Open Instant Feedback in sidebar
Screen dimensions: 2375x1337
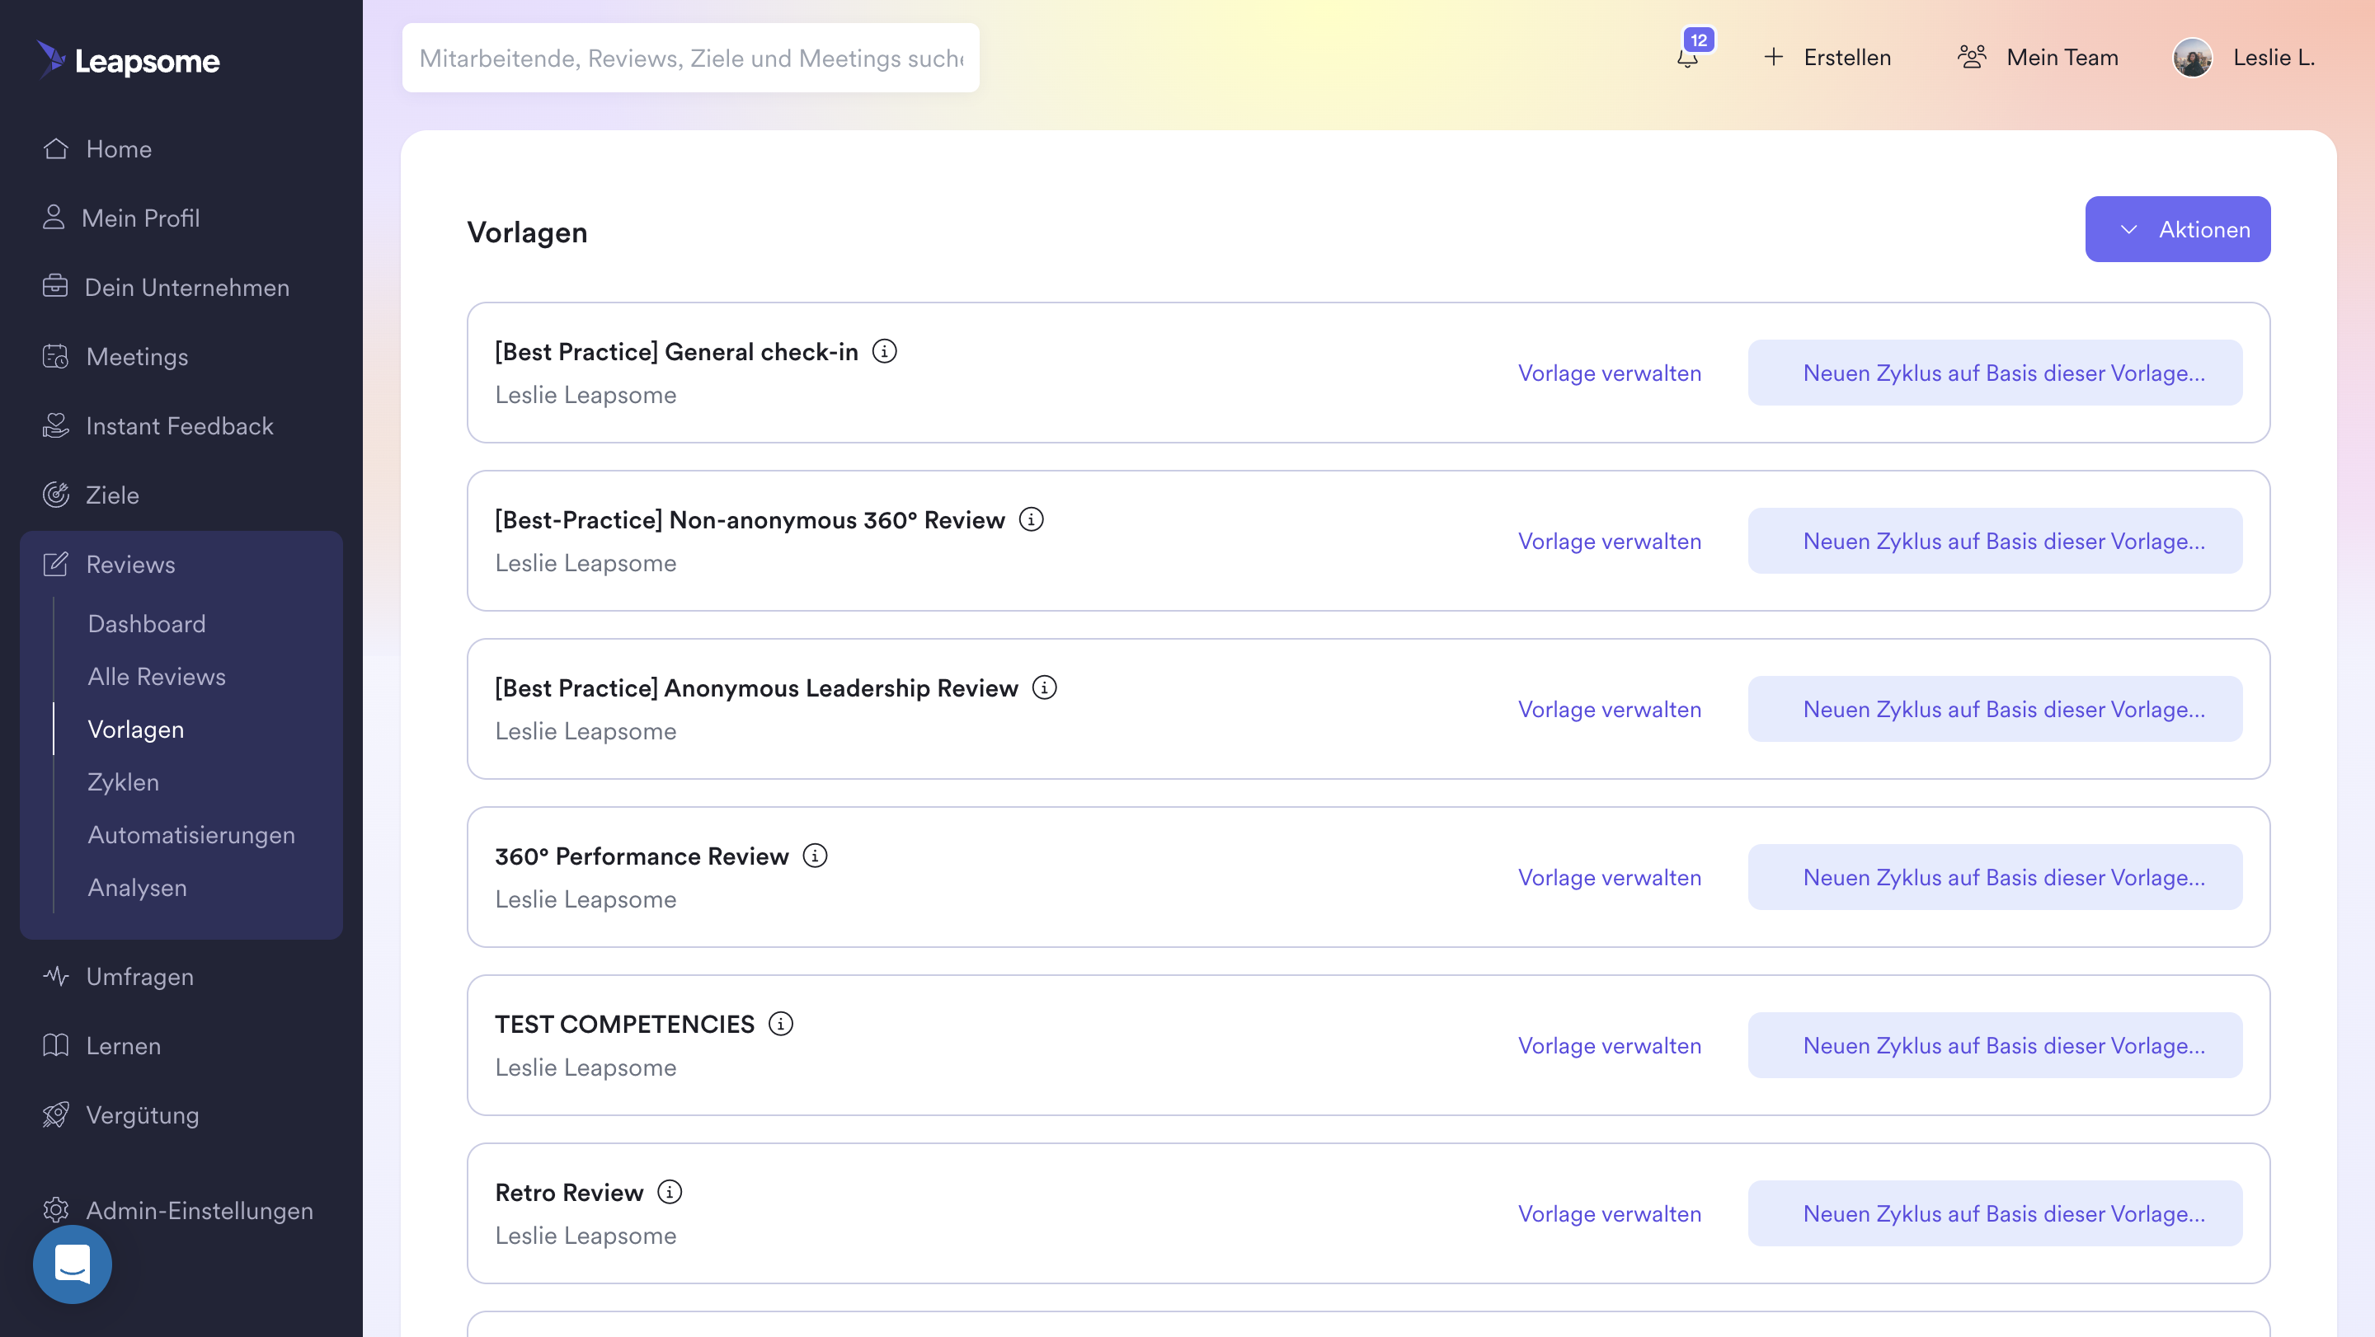180,425
